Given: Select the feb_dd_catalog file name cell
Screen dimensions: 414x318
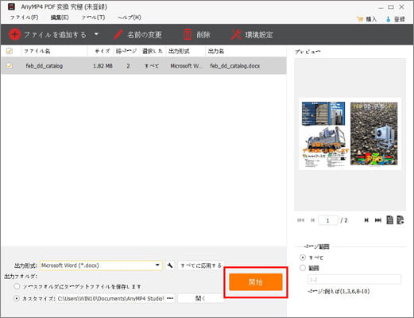Looking at the screenshot, I should (x=44, y=66).
